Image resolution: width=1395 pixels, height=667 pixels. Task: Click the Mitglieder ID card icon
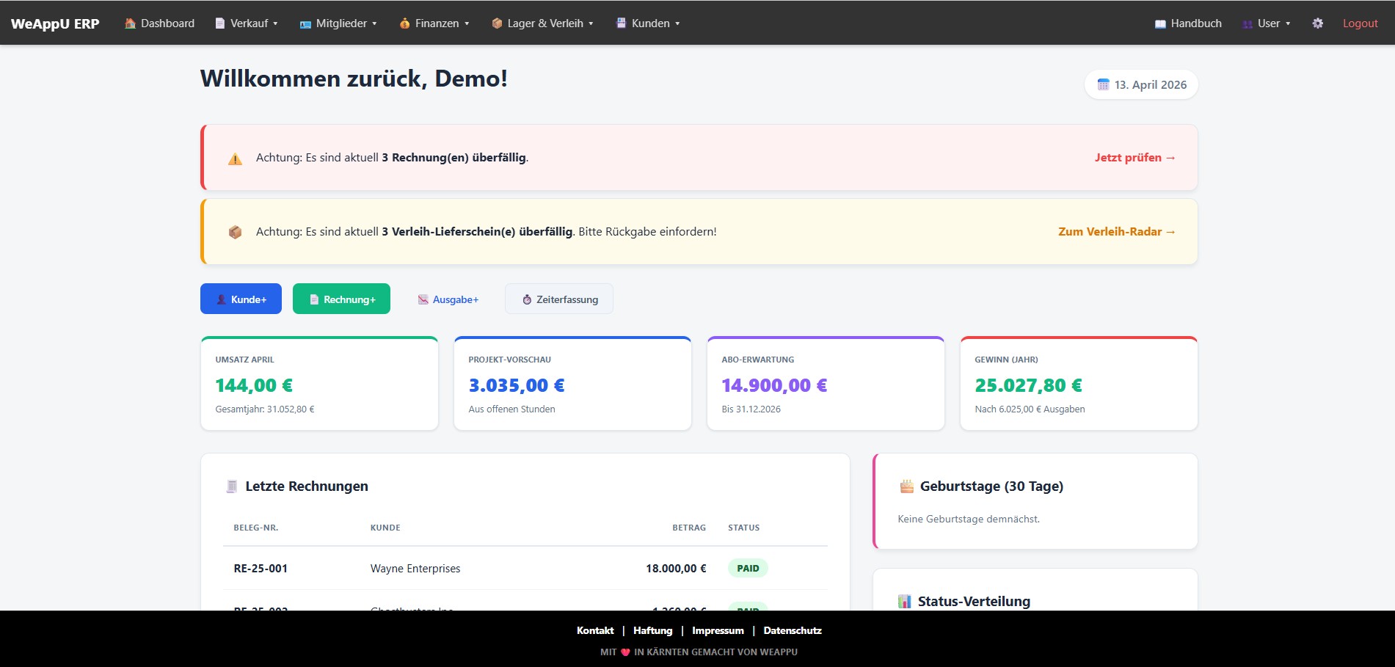coord(305,23)
